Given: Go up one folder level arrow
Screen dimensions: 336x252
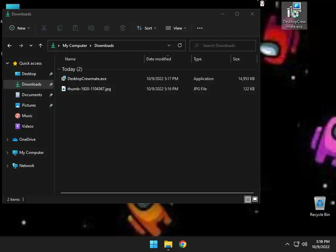Looking at the screenshot, I should point(40,45).
